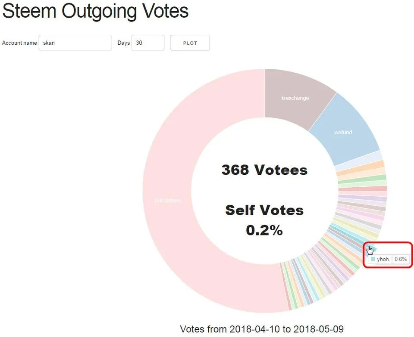414x337 pixels.
Task: Click the votes date range caption
Action: pyautogui.click(x=262, y=329)
